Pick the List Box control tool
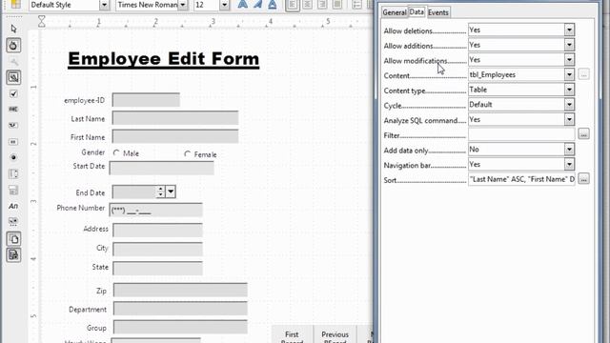 coord(13,173)
